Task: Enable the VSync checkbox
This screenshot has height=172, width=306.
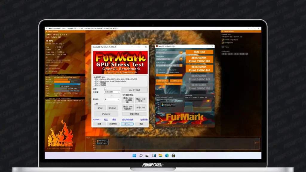Action: [223, 47]
